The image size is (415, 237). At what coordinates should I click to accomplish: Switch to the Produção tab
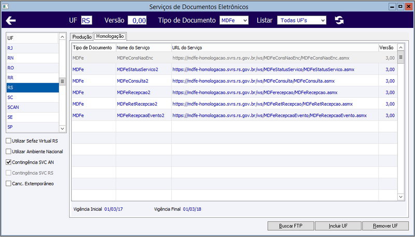coord(82,37)
